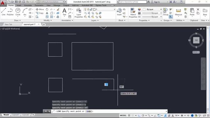Click the Offset tool icon
The width and height of the screenshot is (210, 118).
click(x=58, y=17)
